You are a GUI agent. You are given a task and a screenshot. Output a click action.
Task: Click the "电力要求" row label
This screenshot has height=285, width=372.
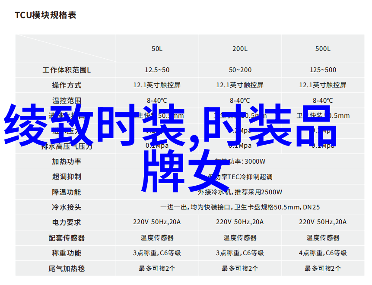(x=67, y=223)
